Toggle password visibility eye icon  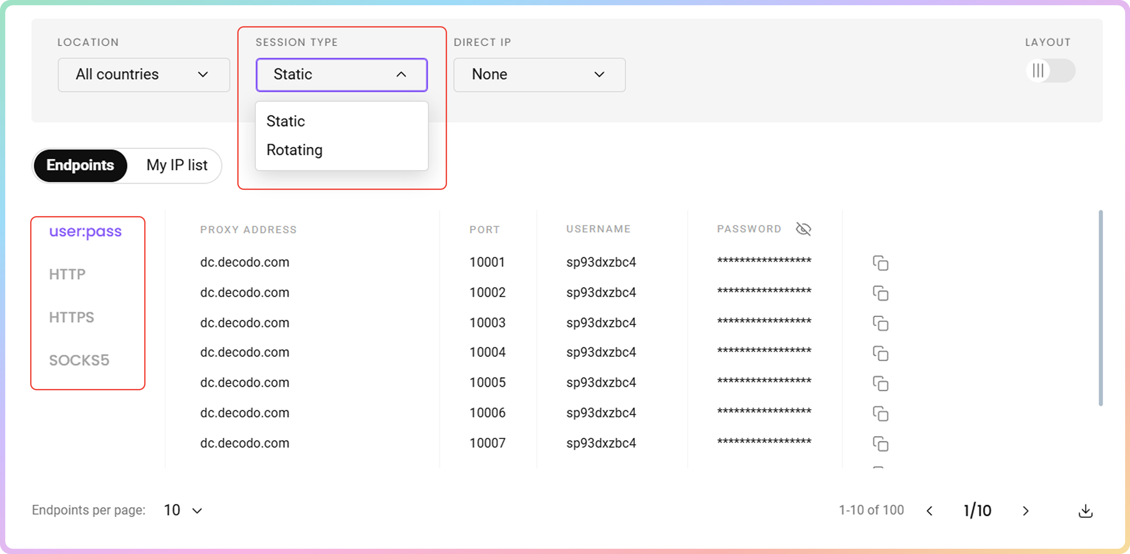[803, 229]
